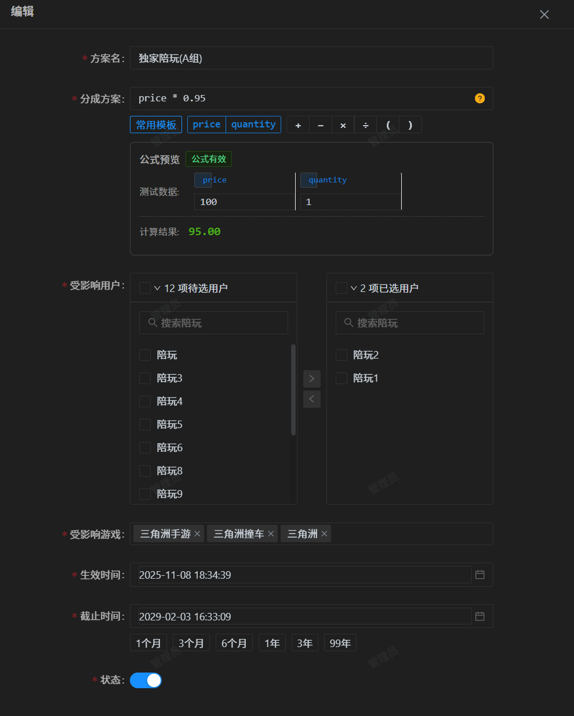
Task: Remove the 三角洲撞车 game tag
Action: 271,534
